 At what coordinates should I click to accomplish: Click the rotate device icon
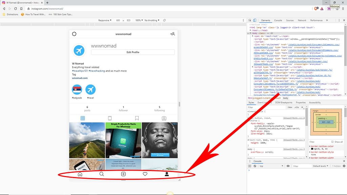[164, 20]
